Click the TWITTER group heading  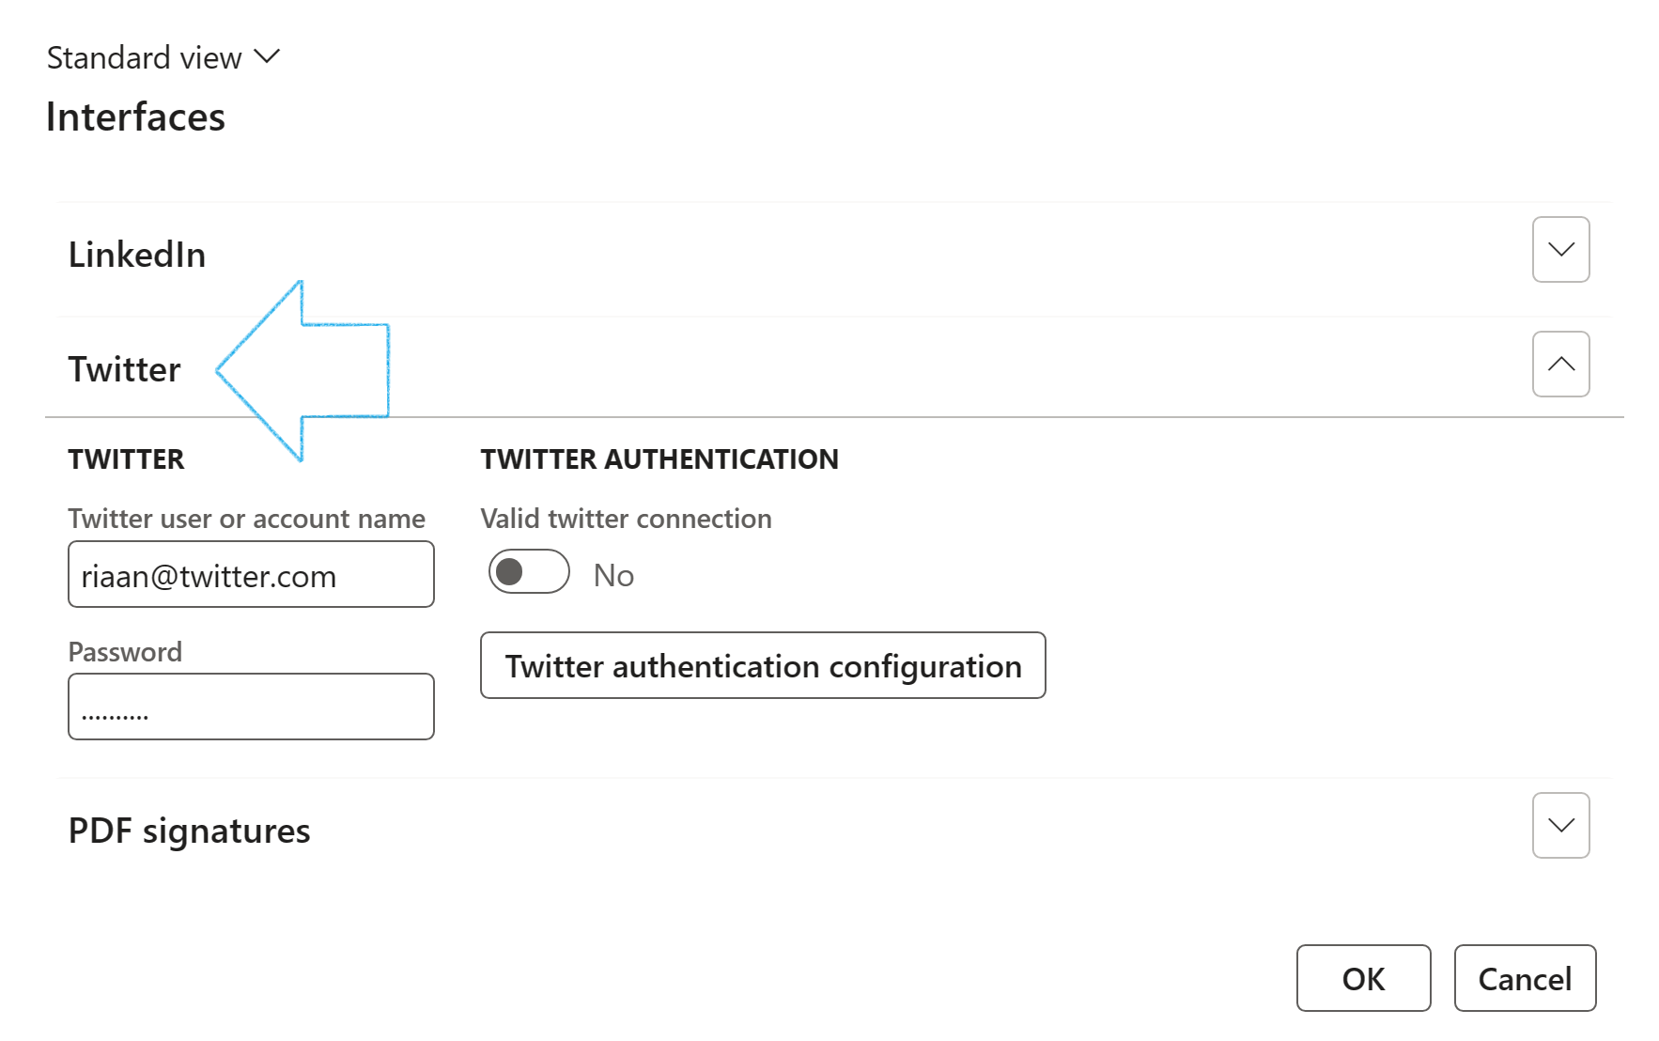point(126,458)
